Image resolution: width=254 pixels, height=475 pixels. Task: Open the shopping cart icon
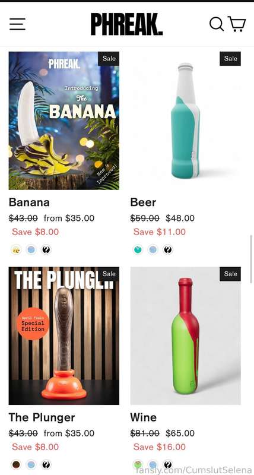click(x=237, y=24)
